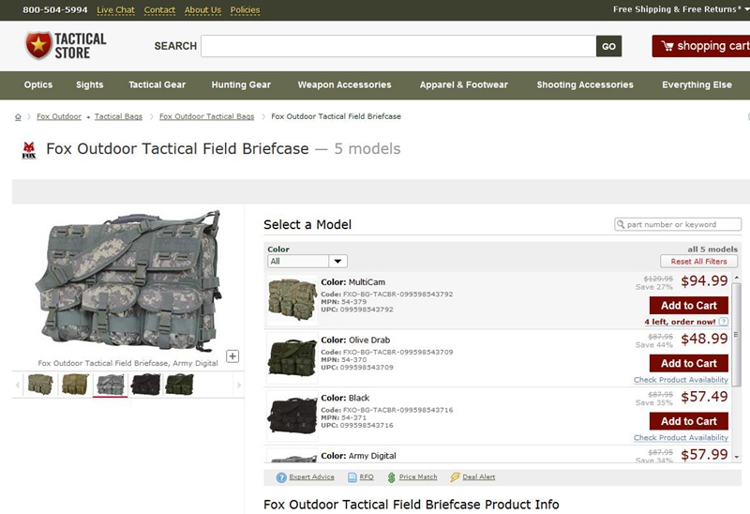
Task: Open Expert Advice link
Action: (x=311, y=476)
